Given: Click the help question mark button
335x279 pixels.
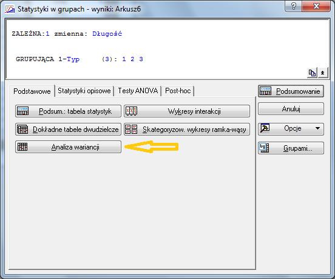Looking at the screenshot, I should 294,6.
